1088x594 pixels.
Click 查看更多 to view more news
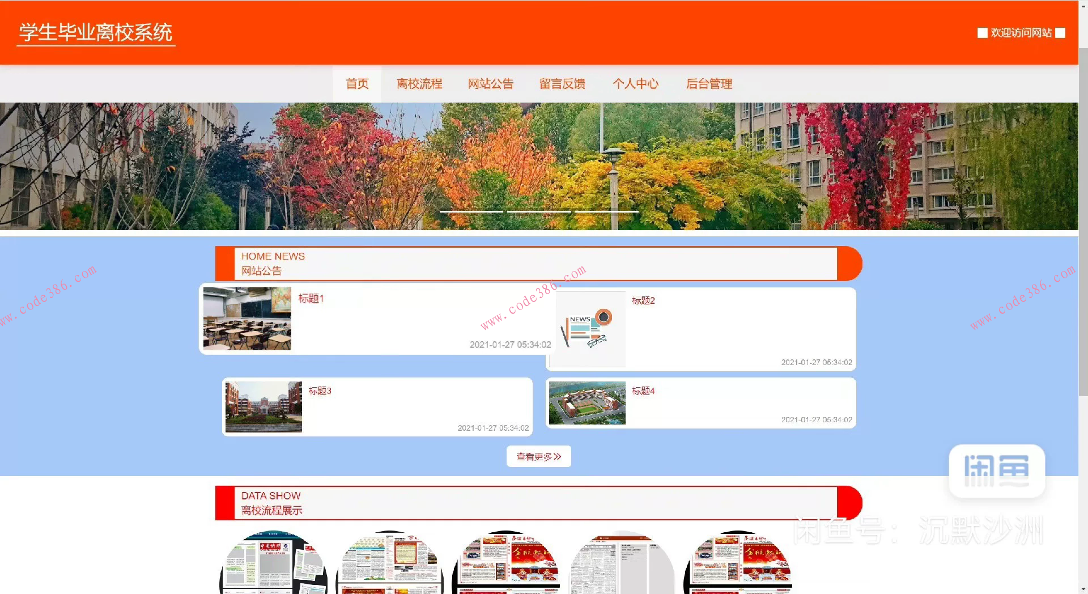(539, 456)
